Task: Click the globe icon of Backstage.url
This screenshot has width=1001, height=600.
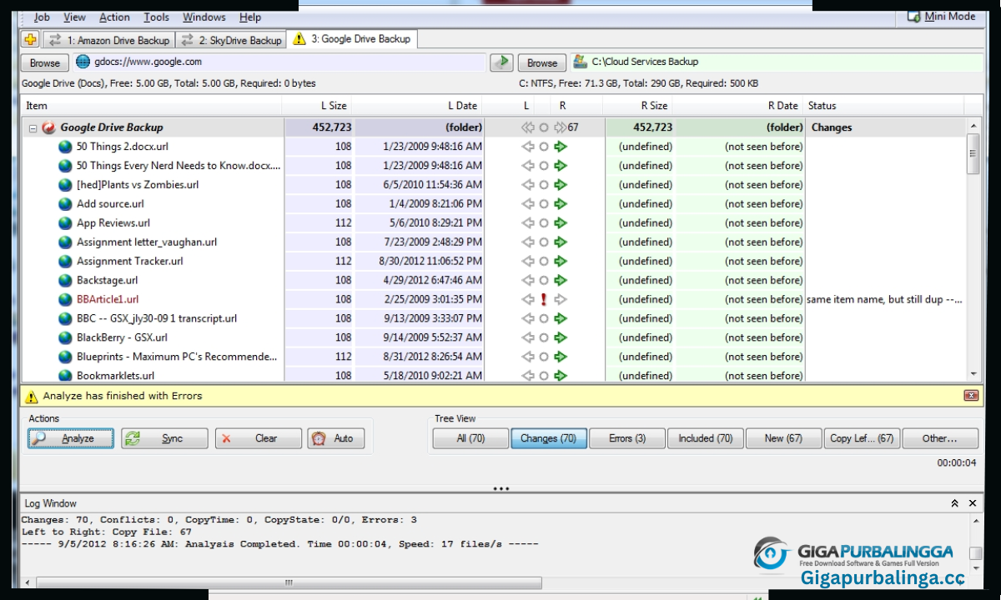Action: pos(65,281)
